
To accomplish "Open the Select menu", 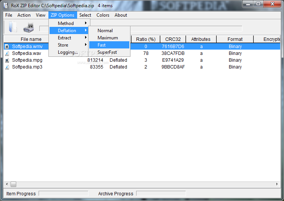I will [85, 15].
